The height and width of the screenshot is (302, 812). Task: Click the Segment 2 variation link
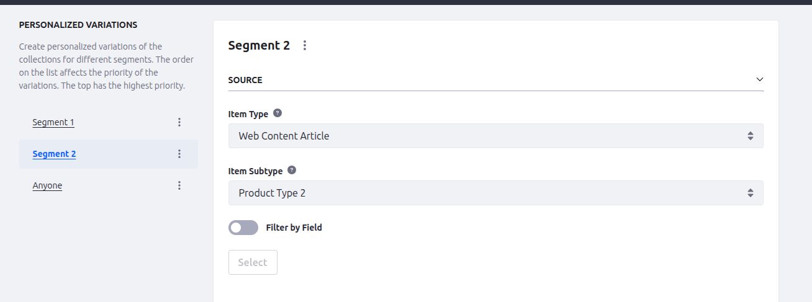54,154
